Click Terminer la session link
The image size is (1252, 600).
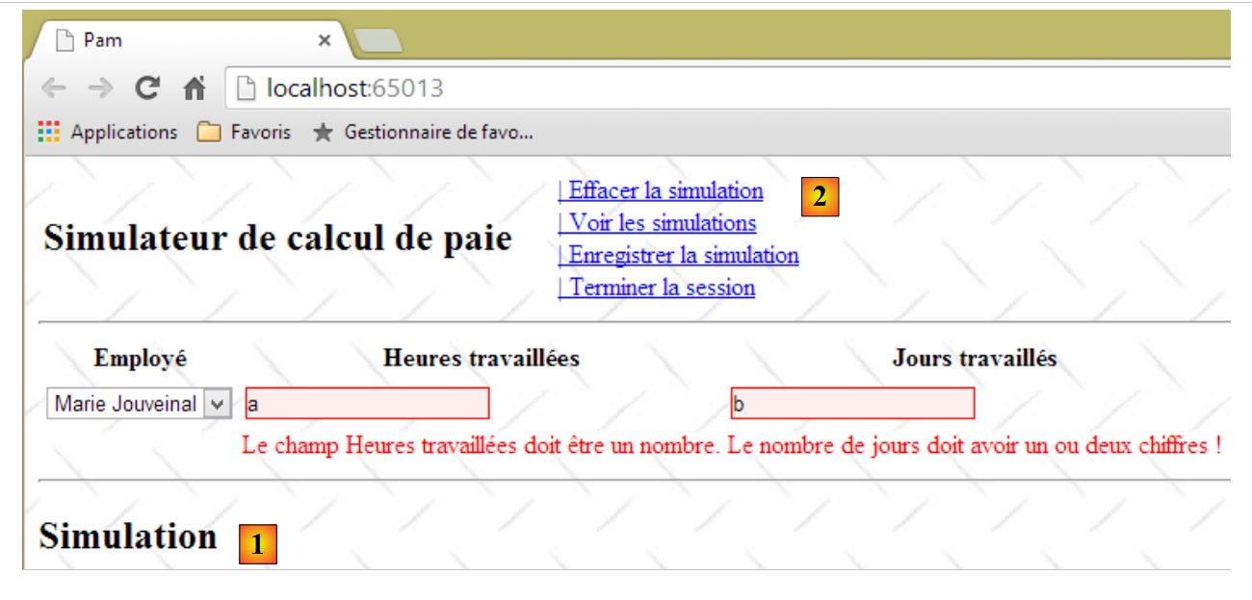(657, 287)
